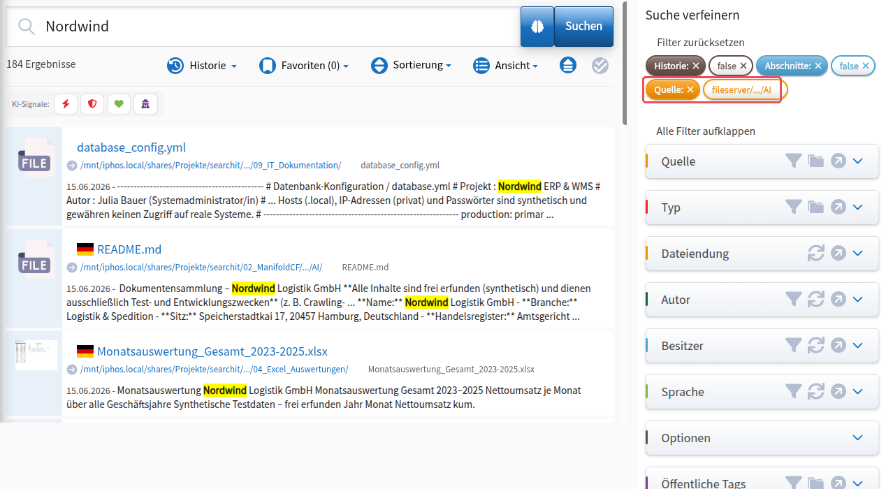
Task: Click the arrow circle icon in Dateiendung filter
Action: coord(838,254)
